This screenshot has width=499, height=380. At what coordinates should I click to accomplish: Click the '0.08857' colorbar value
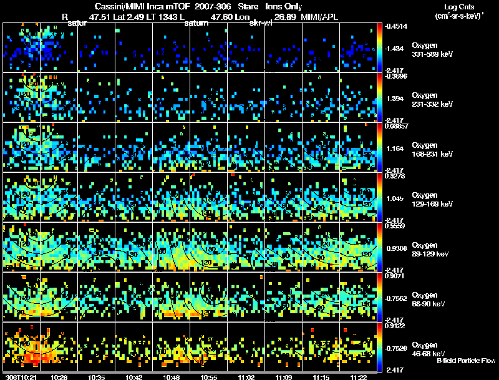click(x=396, y=126)
